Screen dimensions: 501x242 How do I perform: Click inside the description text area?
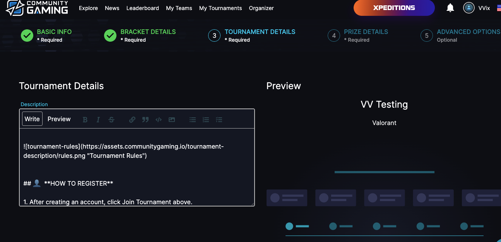137,168
